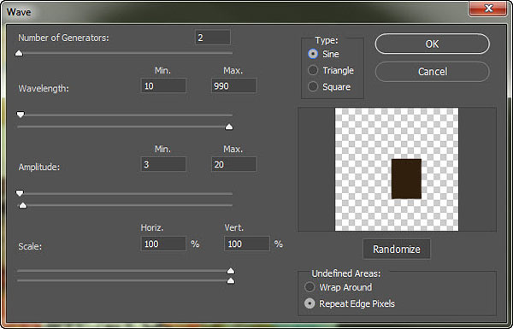Click the Wave title bar text
The image size is (513, 329).
point(19,12)
